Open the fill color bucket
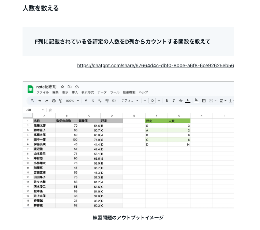260x230 pixels. tap(197, 100)
